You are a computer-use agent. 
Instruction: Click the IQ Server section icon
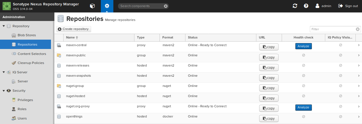[x=9, y=72]
